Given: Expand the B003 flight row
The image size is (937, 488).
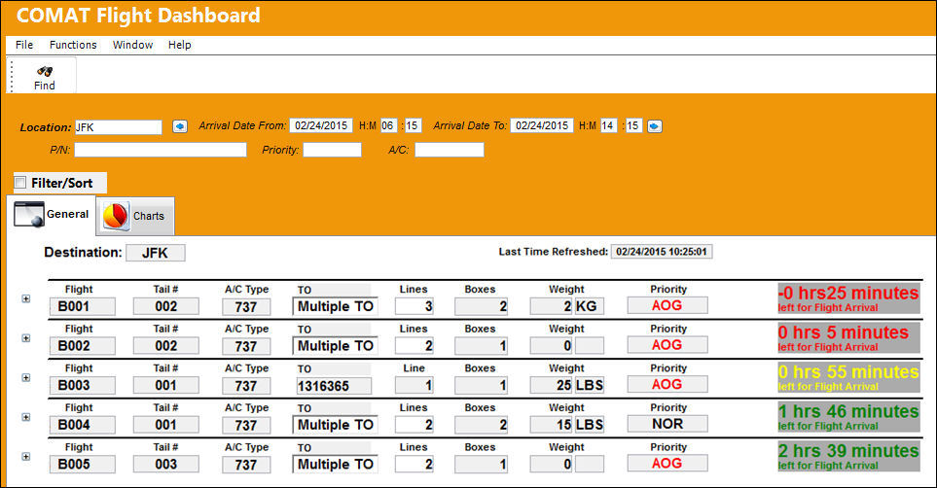Looking at the screenshot, I should click(x=25, y=377).
